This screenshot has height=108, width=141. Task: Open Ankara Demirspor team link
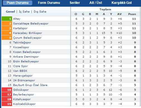(26, 57)
